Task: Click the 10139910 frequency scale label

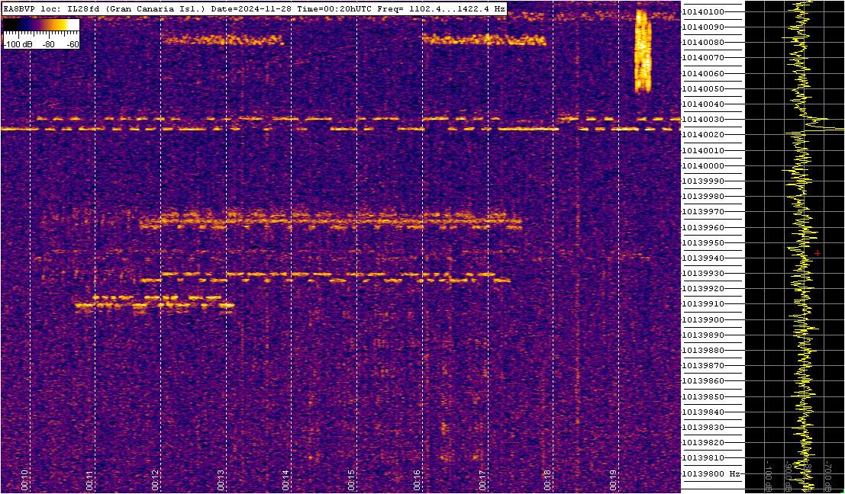Action: click(x=701, y=304)
